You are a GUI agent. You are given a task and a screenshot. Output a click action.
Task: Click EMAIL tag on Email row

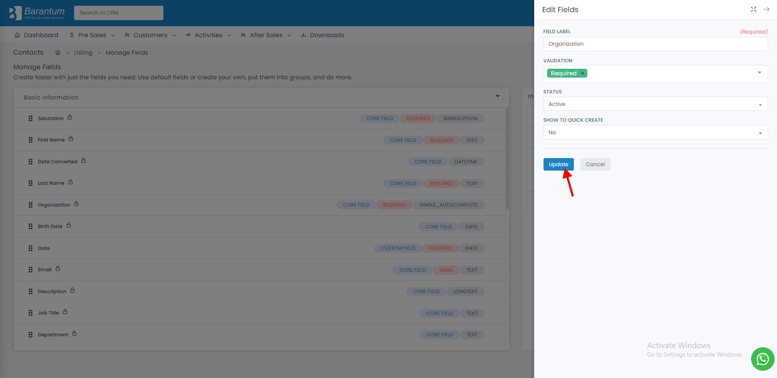[446, 270]
